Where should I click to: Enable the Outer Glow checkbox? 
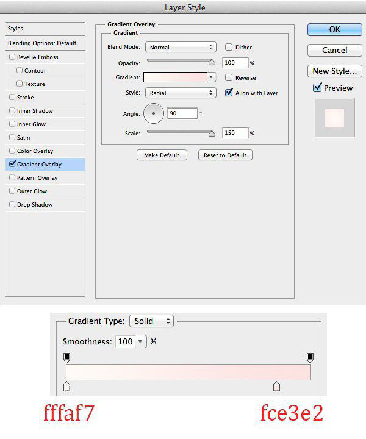pos(12,191)
